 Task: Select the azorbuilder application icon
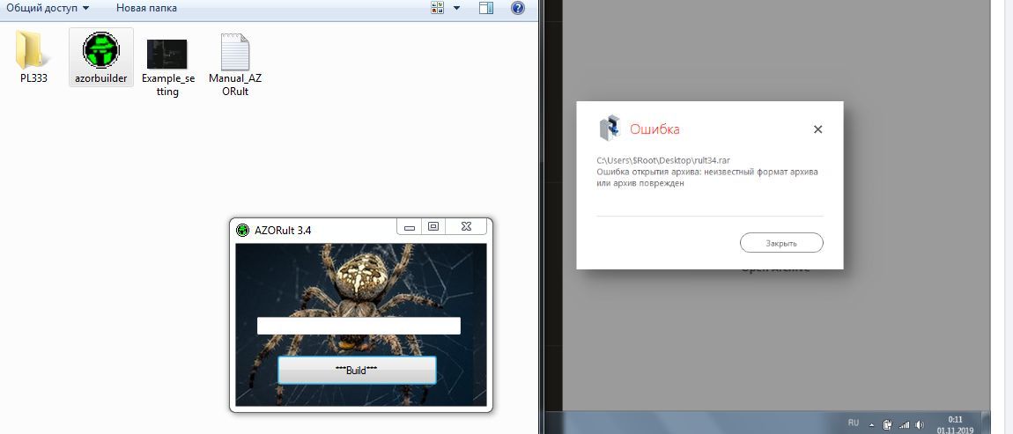pos(100,50)
